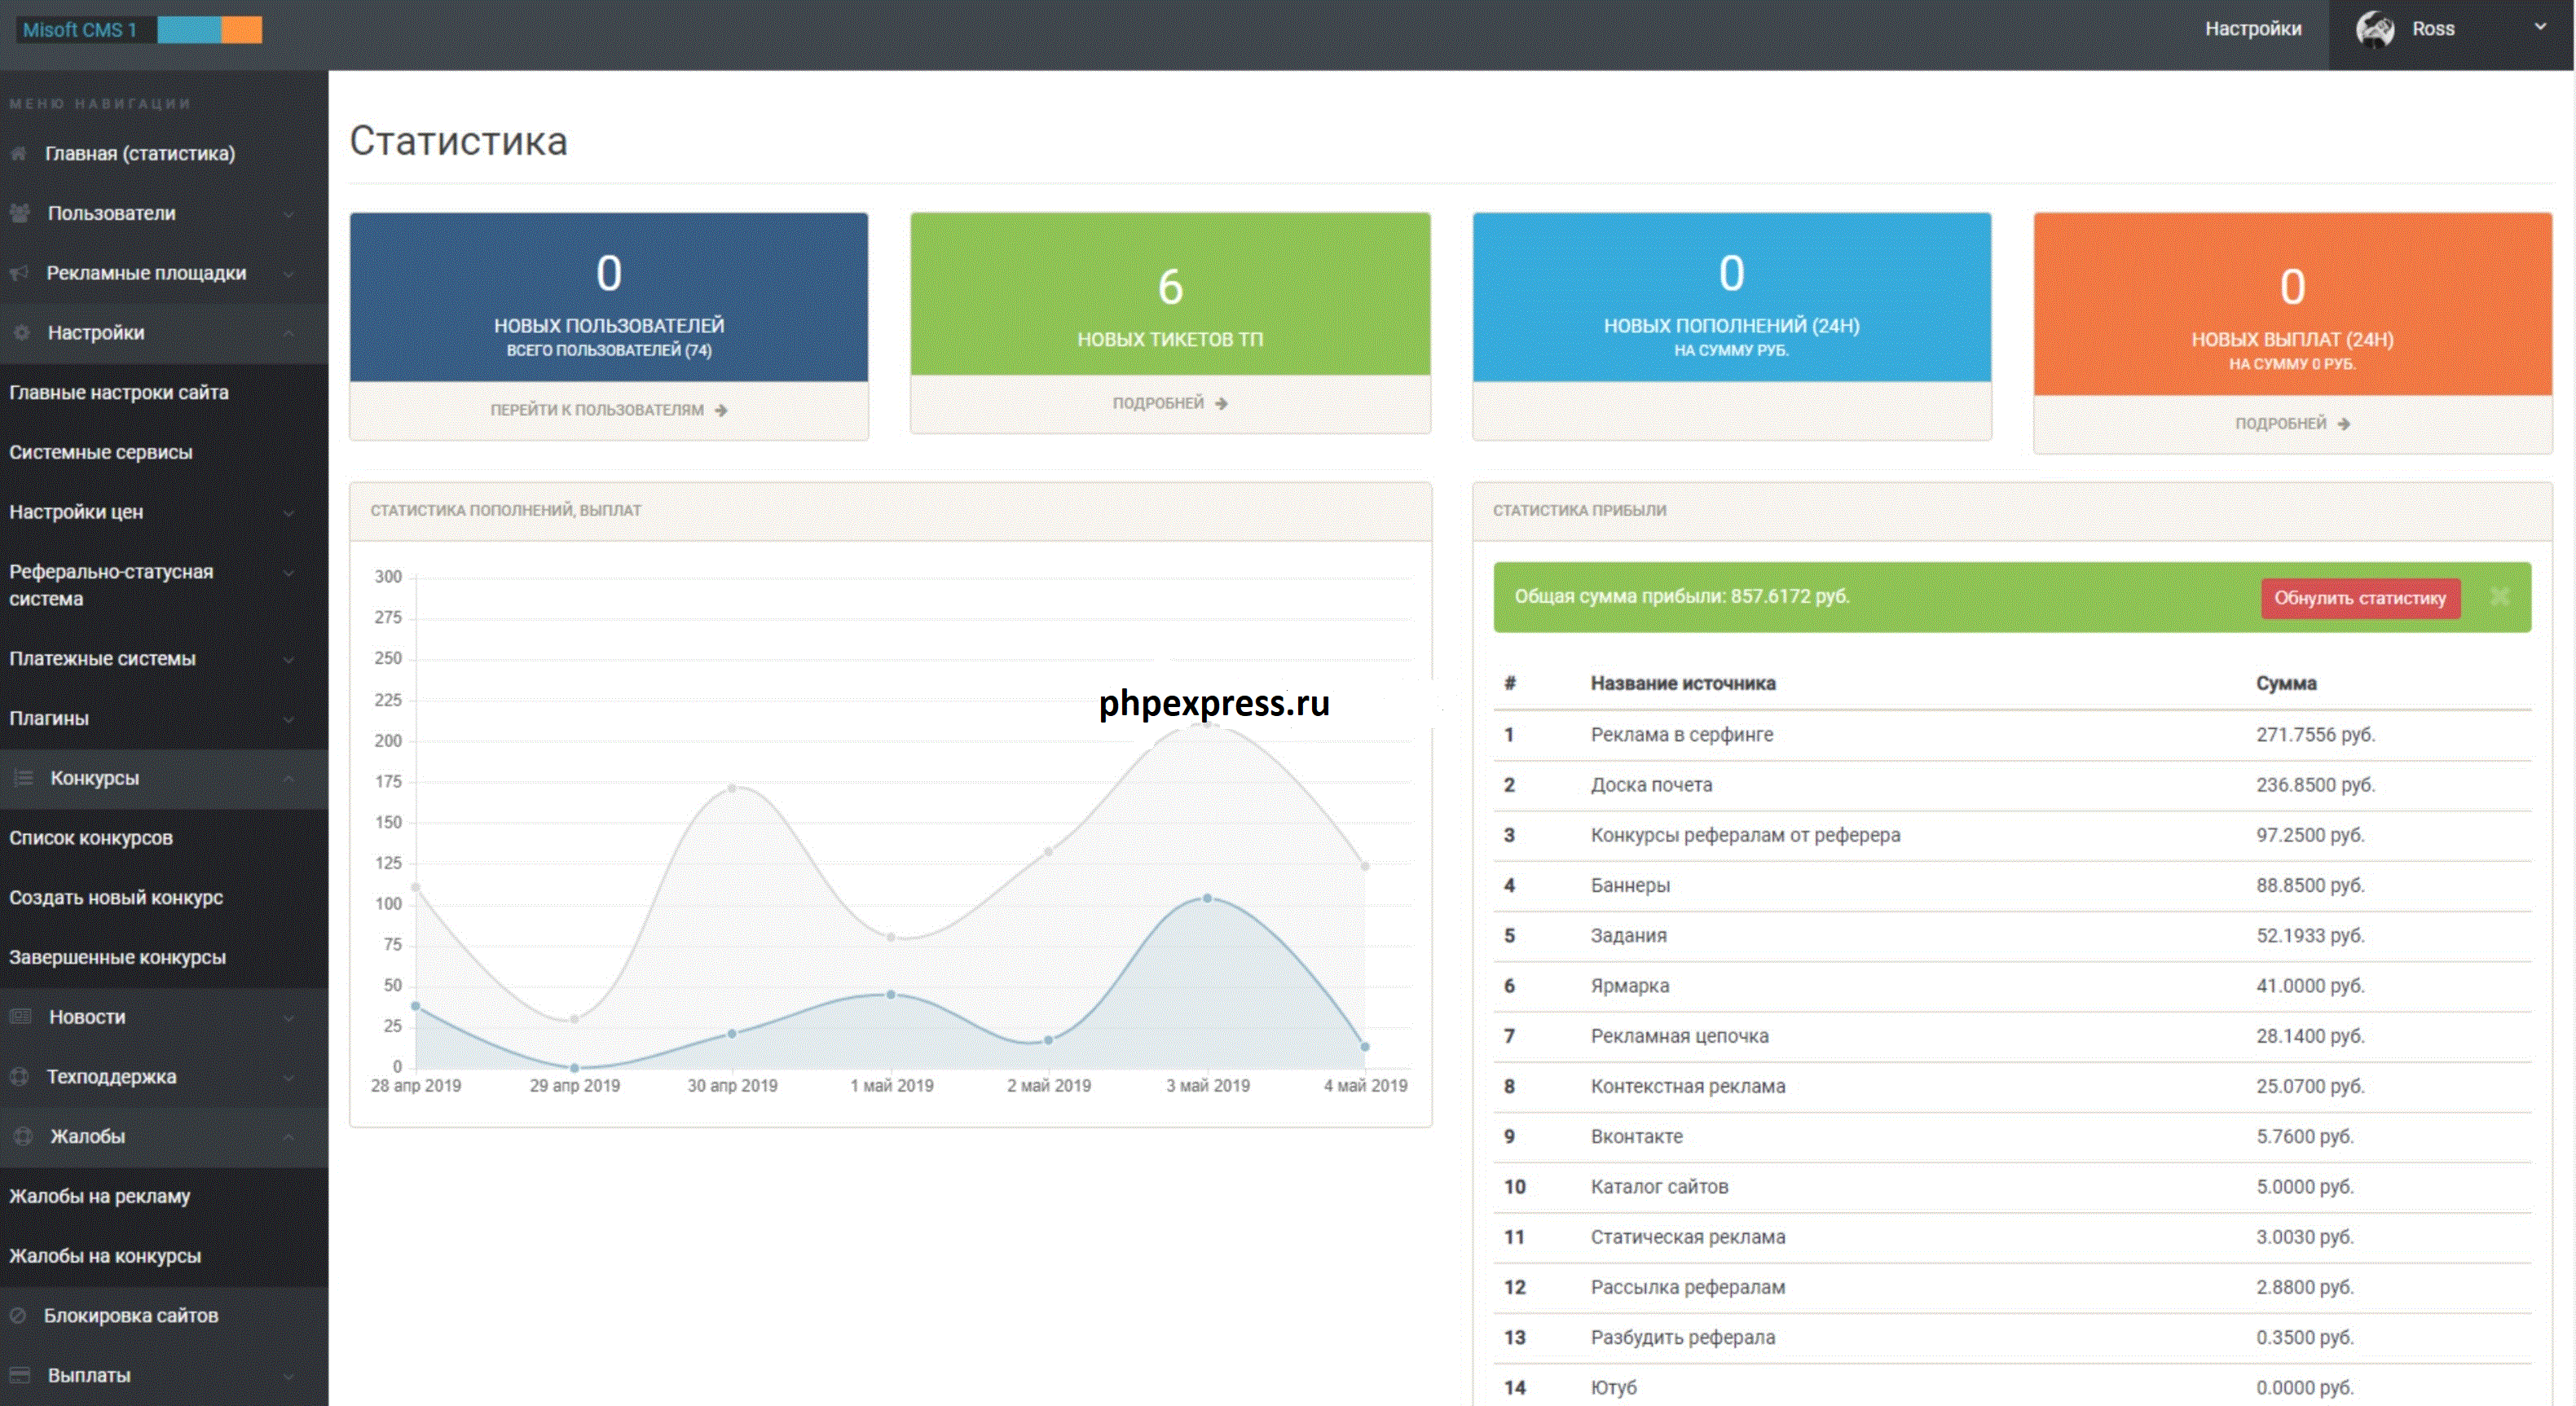
Task: Click Обнулить статистику button
Action: tap(2360, 598)
